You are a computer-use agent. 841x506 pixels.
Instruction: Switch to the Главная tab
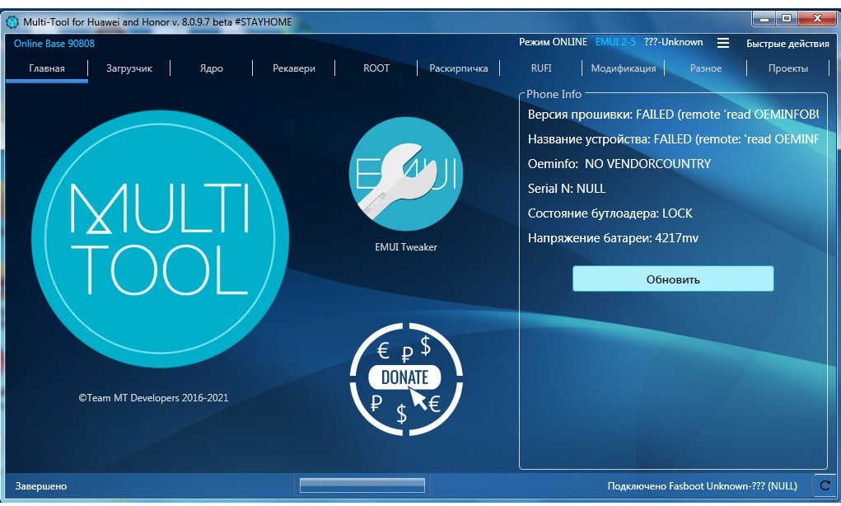point(47,68)
